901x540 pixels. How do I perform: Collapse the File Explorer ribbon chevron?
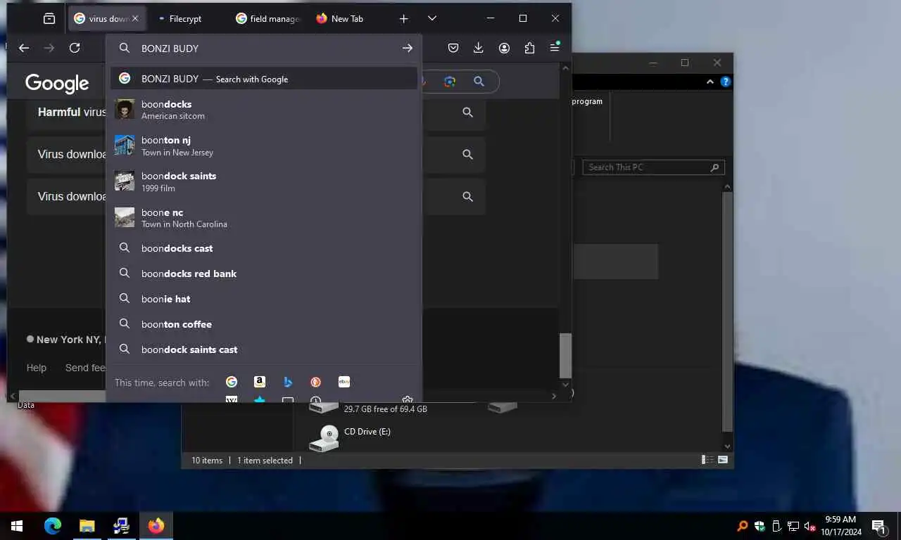pyautogui.click(x=710, y=82)
